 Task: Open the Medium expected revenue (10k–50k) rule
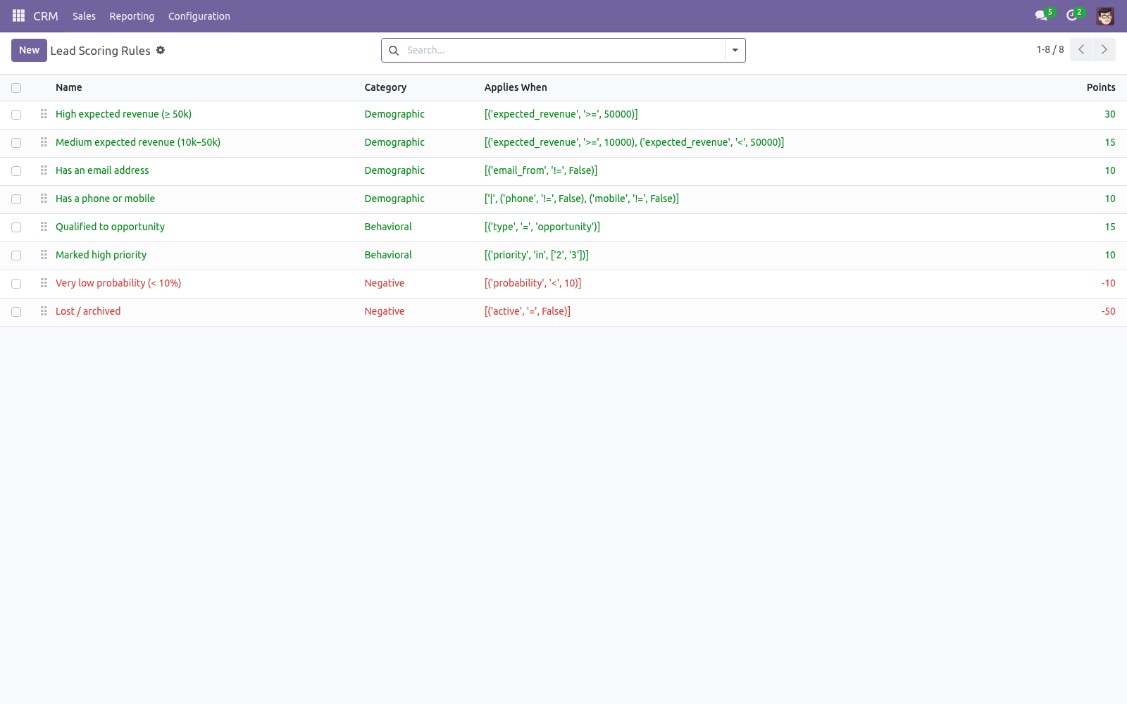138,142
